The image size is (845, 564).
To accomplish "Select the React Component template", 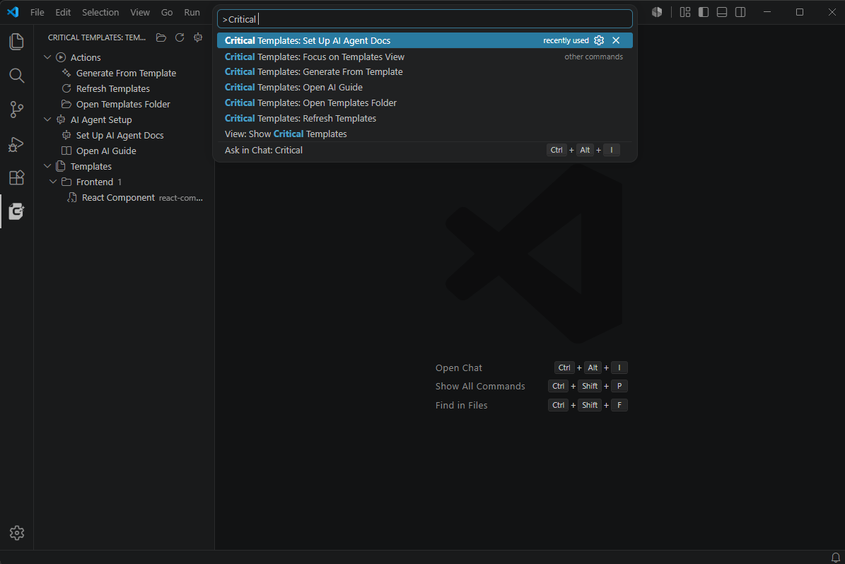I will coord(124,198).
